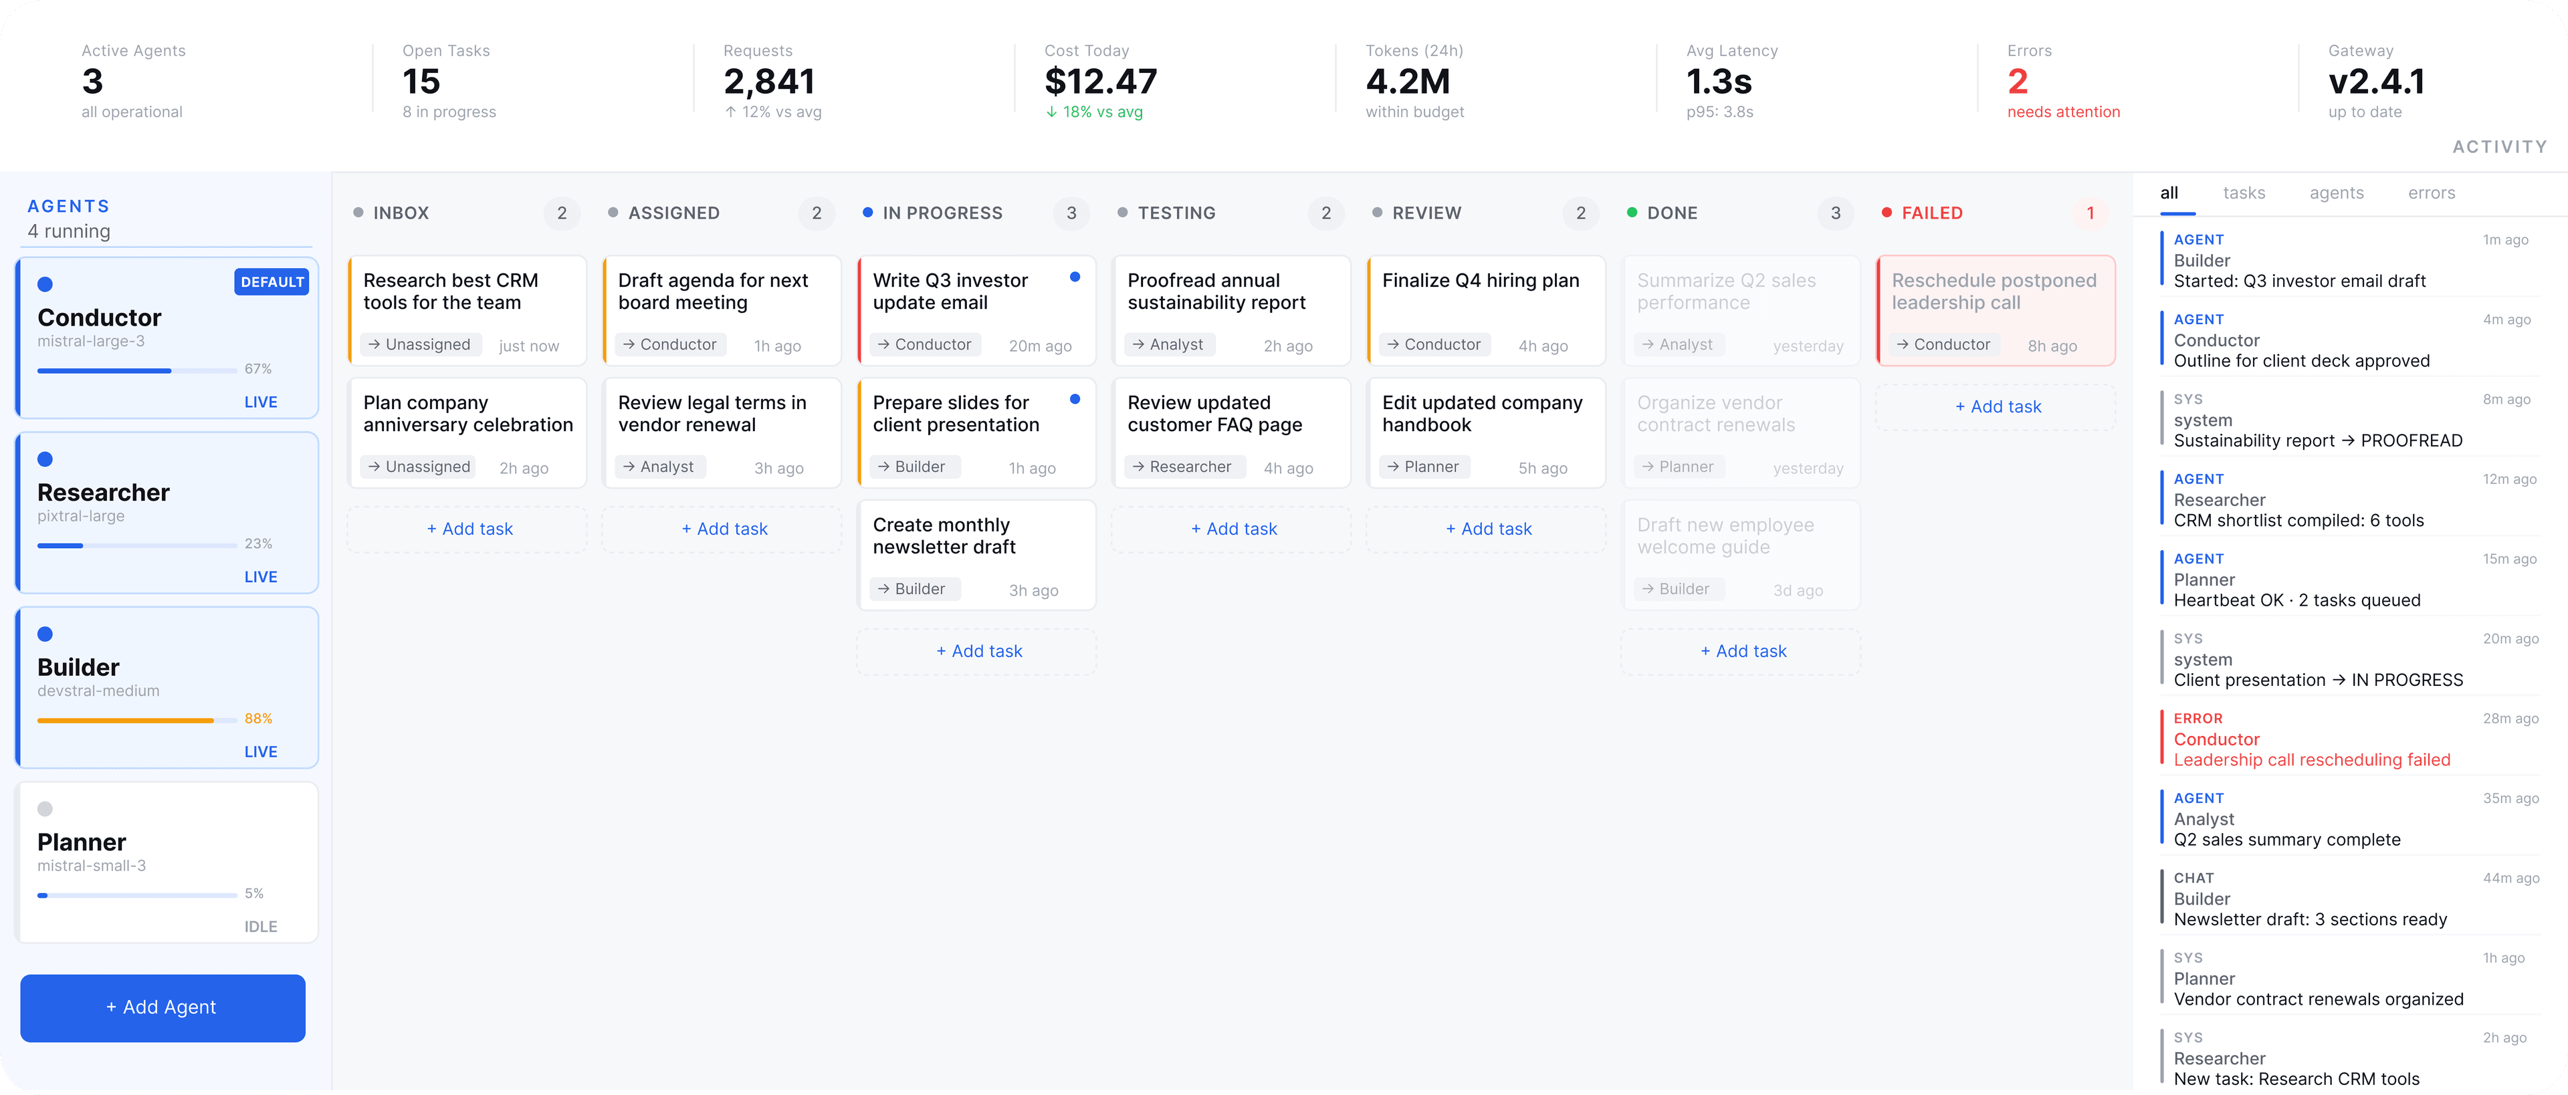Click the green DONE column status dot
This screenshot has width=2568, height=1095.
[x=1632, y=212]
